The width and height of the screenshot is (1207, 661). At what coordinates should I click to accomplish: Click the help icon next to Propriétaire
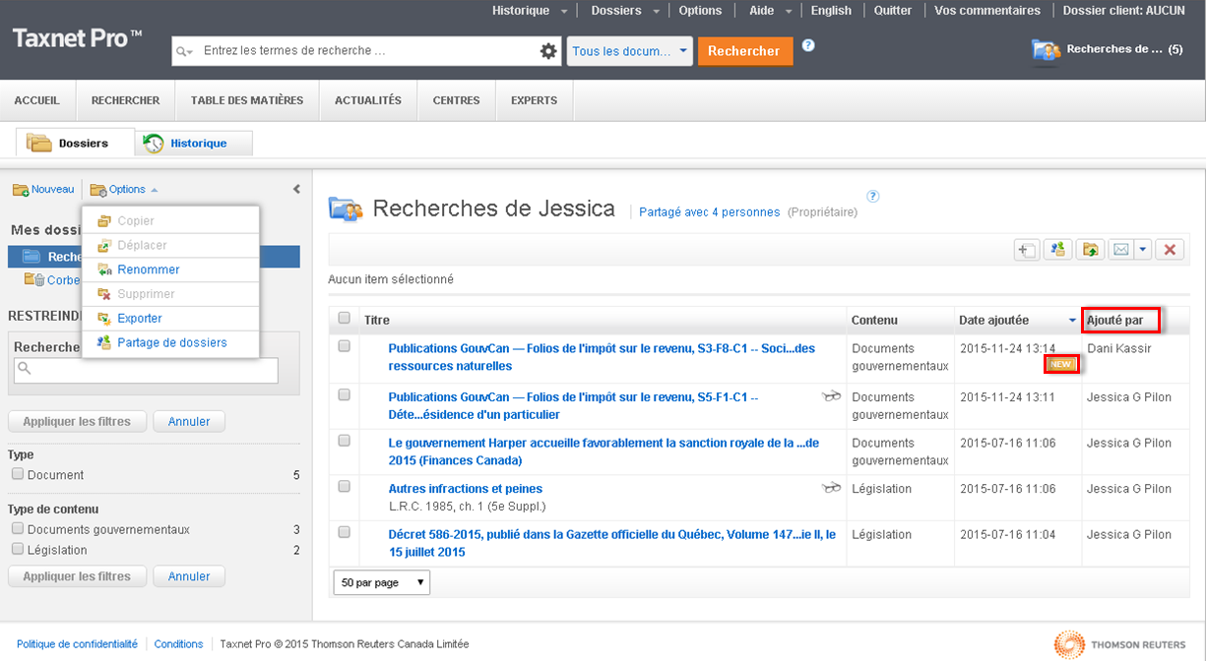coord(873,196)
